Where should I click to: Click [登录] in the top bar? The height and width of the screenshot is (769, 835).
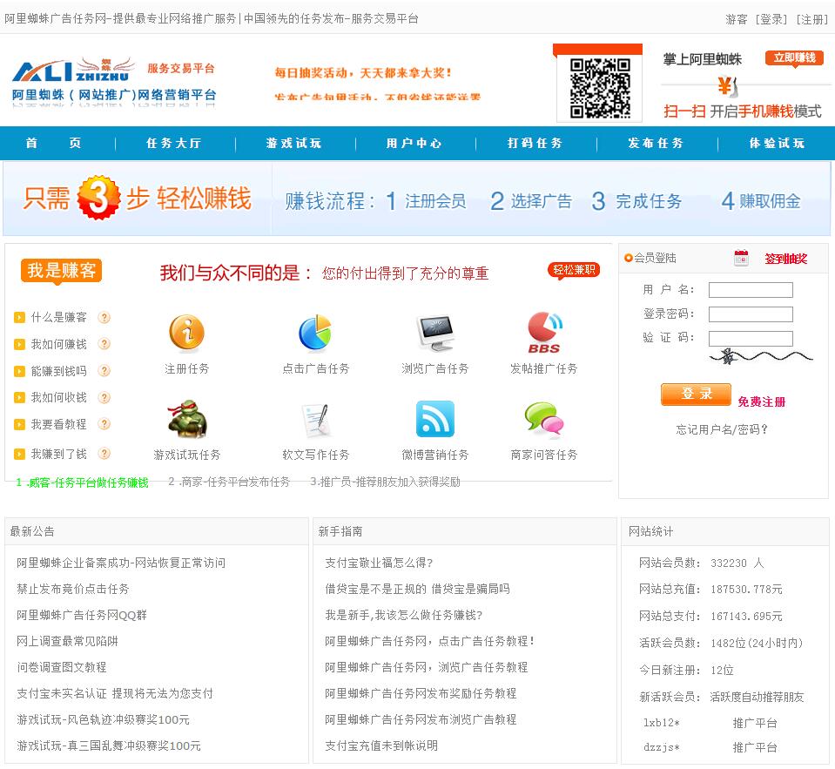click(771, 19)
